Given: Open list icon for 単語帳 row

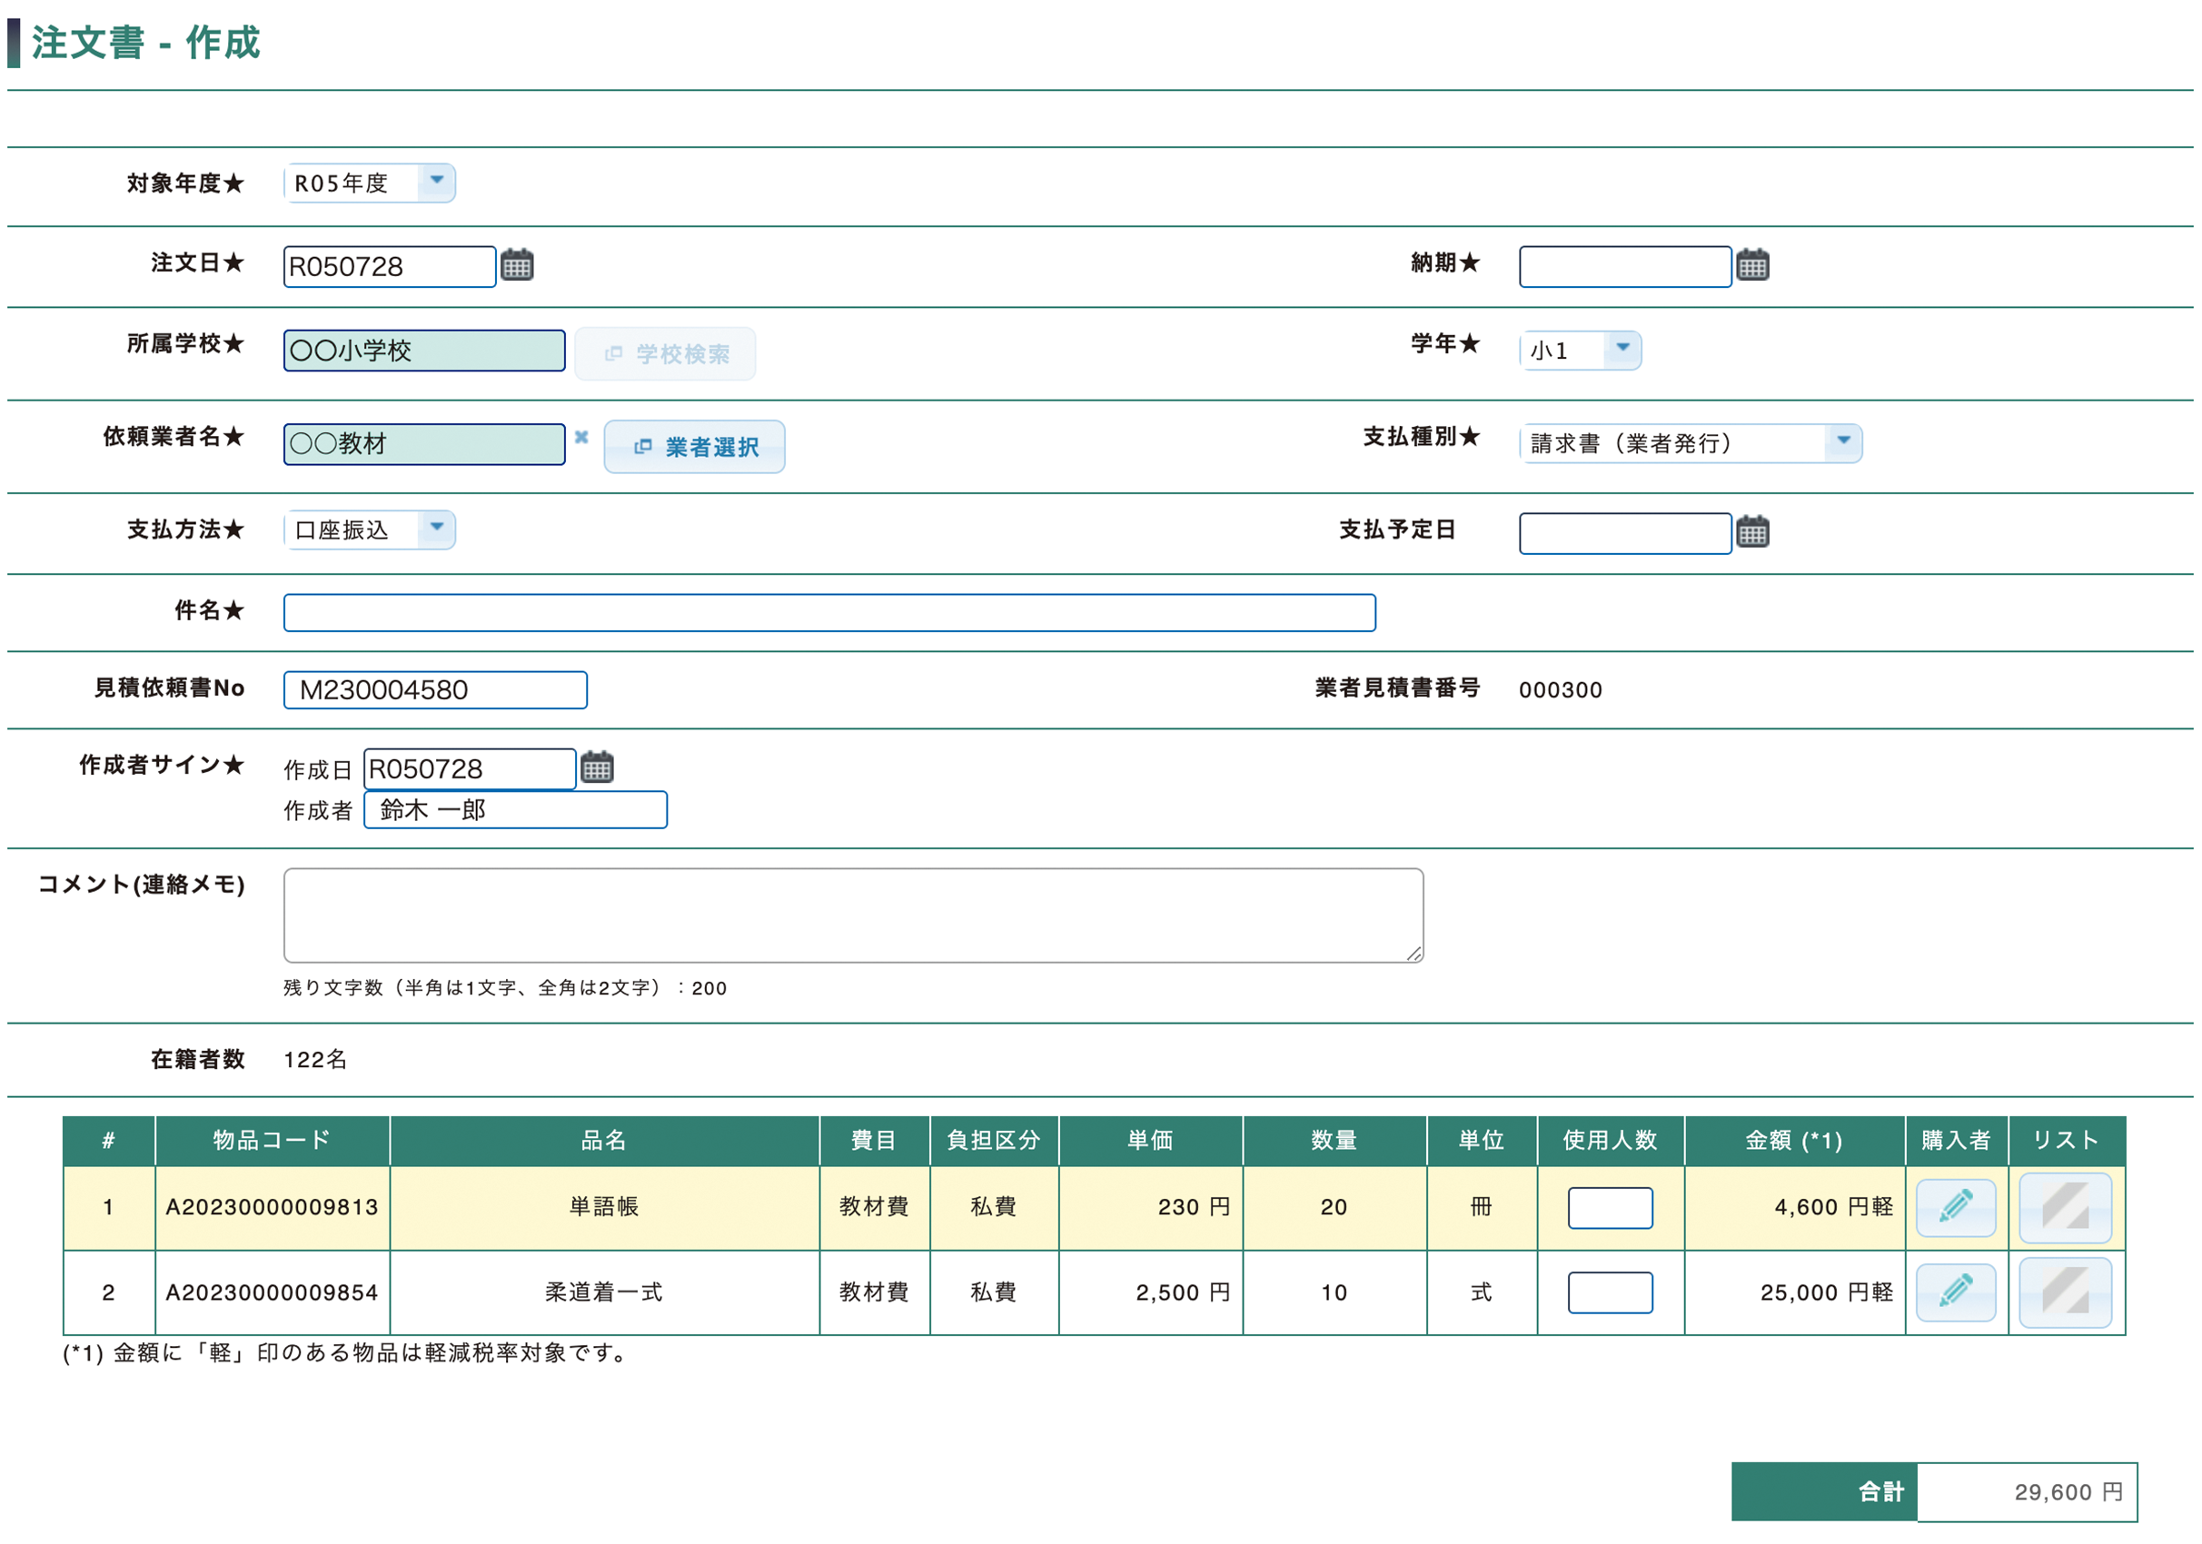Looking at the screenshot, I should pyautogui.click(x=2064, y=1206).
